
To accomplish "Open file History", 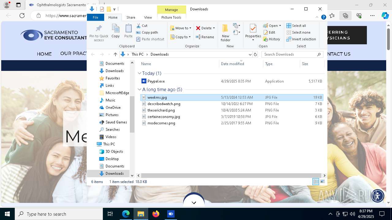I will tap(272, 39).
